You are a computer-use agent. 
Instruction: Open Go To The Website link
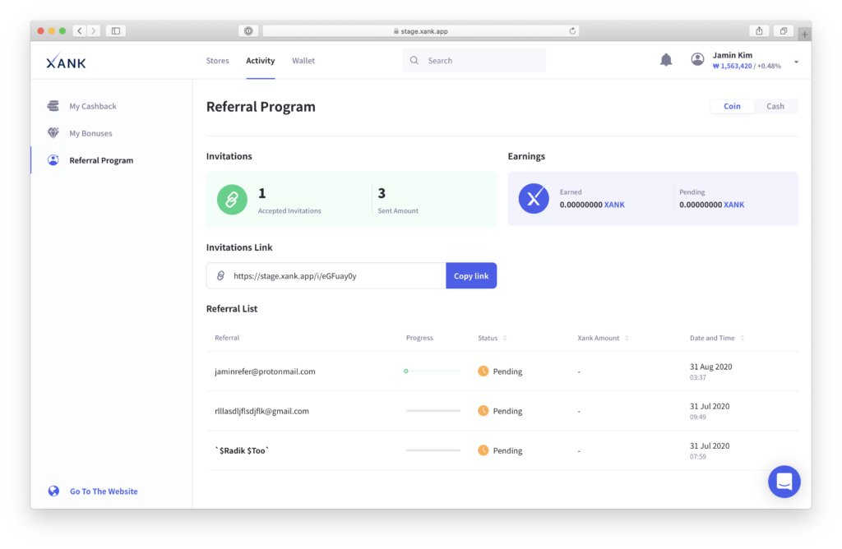104,491
